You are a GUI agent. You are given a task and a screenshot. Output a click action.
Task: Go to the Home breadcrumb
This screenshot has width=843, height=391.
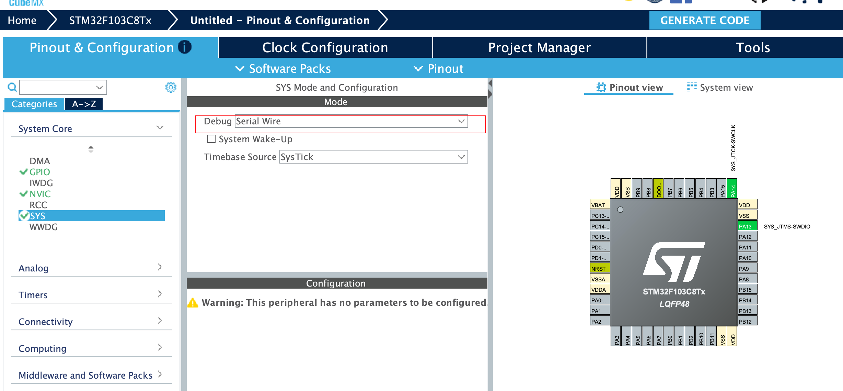click(22, 20)
